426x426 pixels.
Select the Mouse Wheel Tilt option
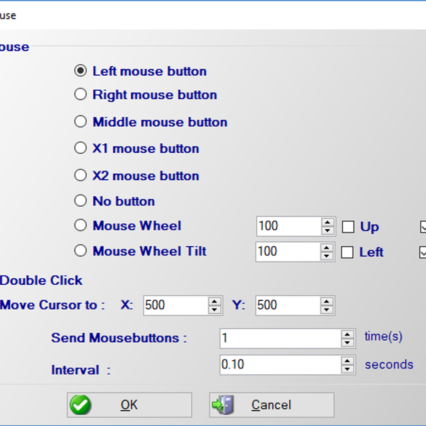(81, 250)
